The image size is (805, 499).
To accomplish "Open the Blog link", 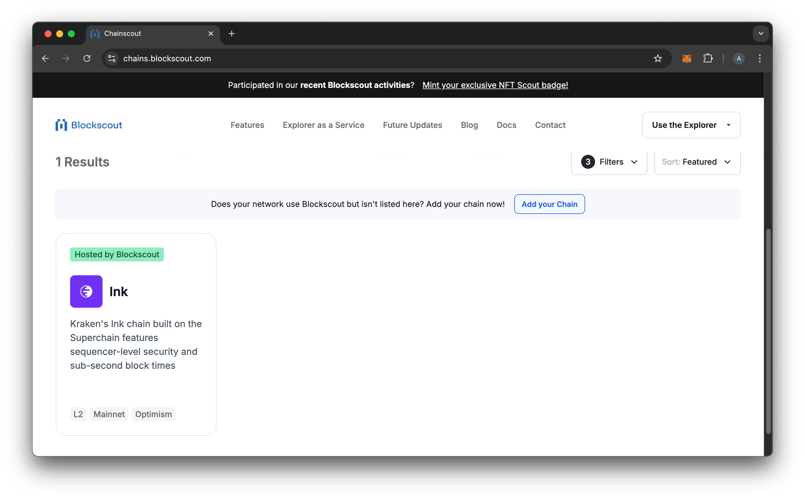I will coord(469,125).
